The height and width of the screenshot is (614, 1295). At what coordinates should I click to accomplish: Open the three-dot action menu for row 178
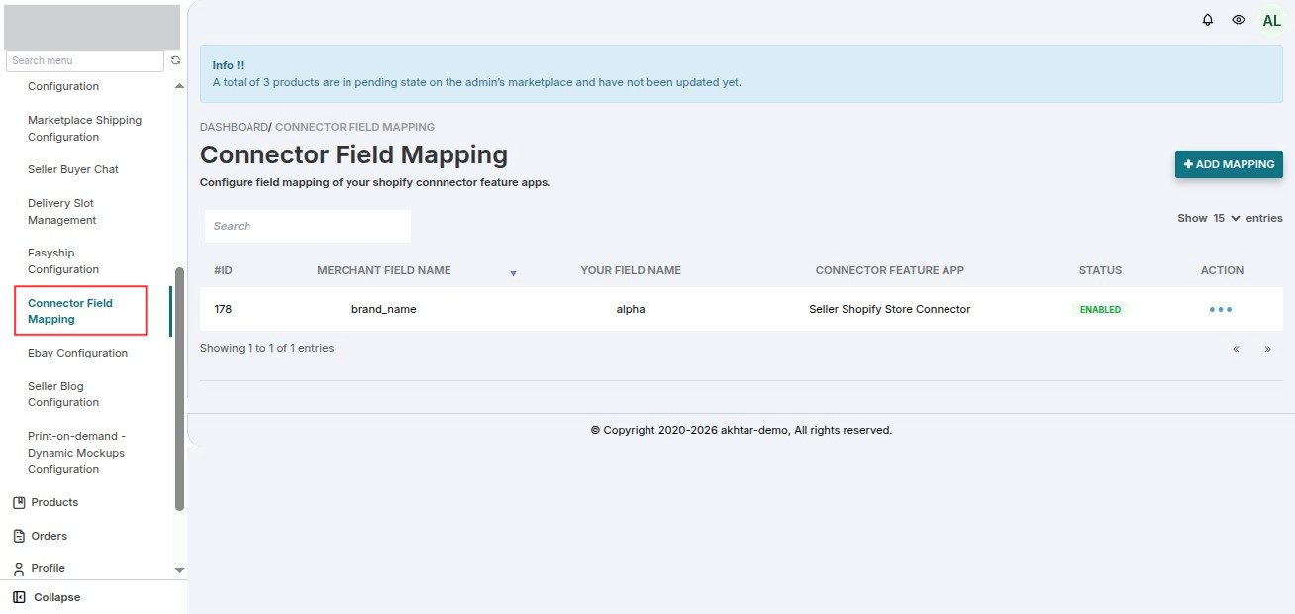tap(1221, 309)
